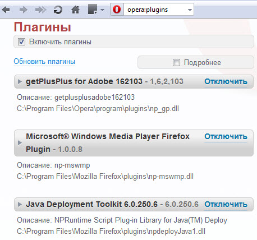Open the address bar history dropdown

click(190, 10)
